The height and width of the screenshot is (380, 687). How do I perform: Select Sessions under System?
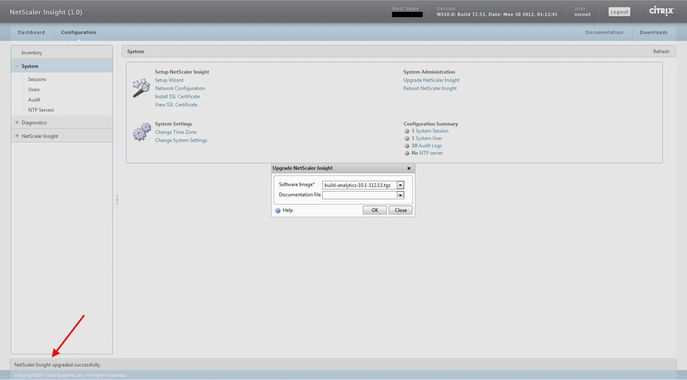(x=37, y=79)
